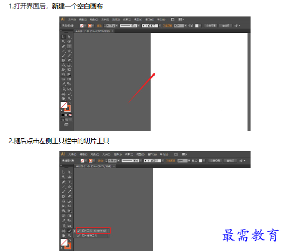Select the Eraser tool in step 1 screenshot
This screenshot has height=251, width=283.
click(x=69, y=60)
